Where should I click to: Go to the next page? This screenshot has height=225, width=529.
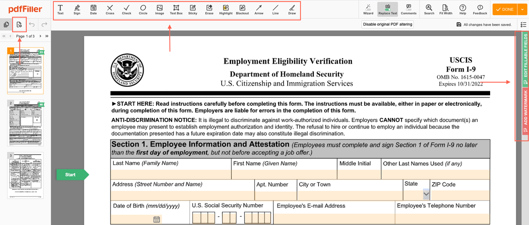(40, 36)
